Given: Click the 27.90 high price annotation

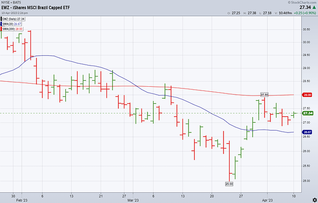Looking at the screenshot, I should point(264,95).
